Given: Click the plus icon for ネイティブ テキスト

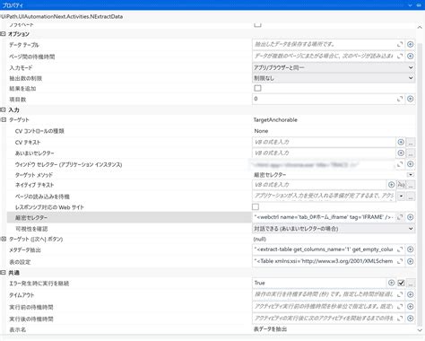Looking at the screenshot, I should [x=391, y=185].
